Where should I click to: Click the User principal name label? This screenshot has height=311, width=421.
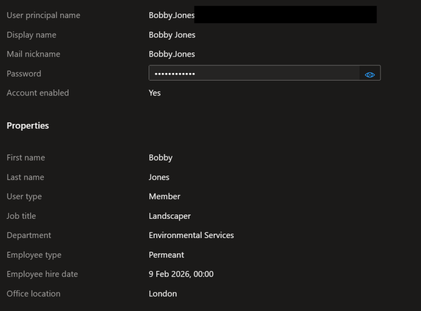tap(43, 15)
